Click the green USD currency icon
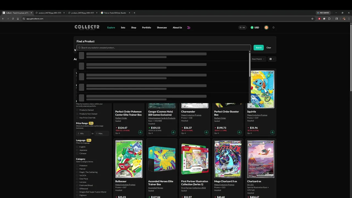The image size is (352, 198). point(252,28)
